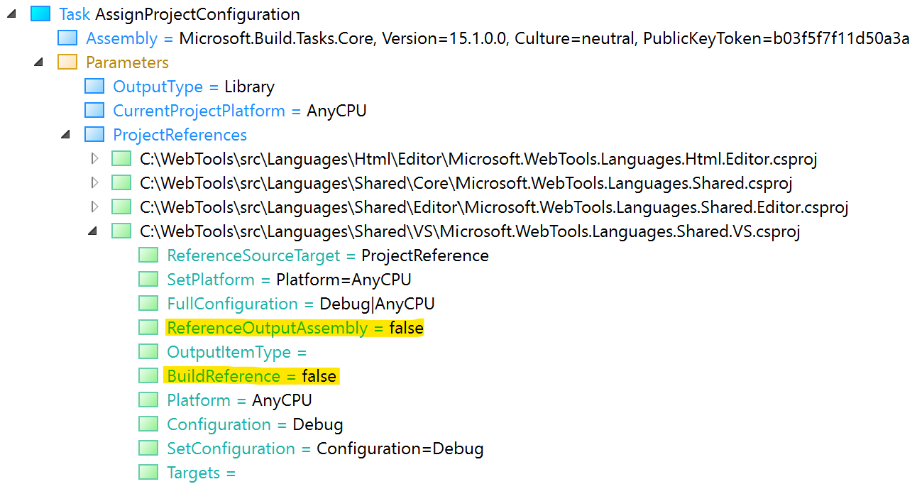Select the Assembly = Microsoft.Build.Tasks.Core row
This screenshot has height=484, width=917.
[498, 38]
